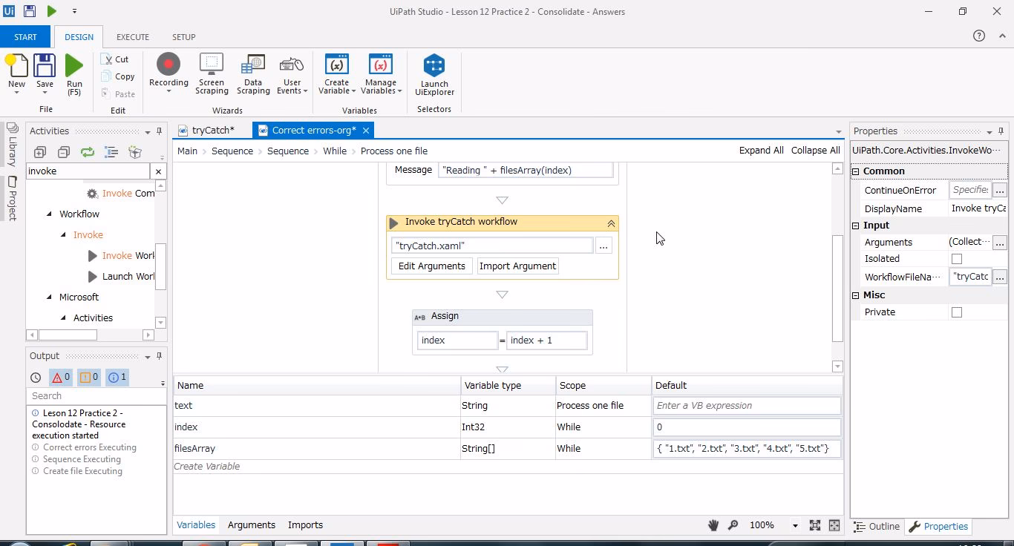
Task: Toggle auto-hide pin on the Activities panel
Action: click(x=157, y=131)
